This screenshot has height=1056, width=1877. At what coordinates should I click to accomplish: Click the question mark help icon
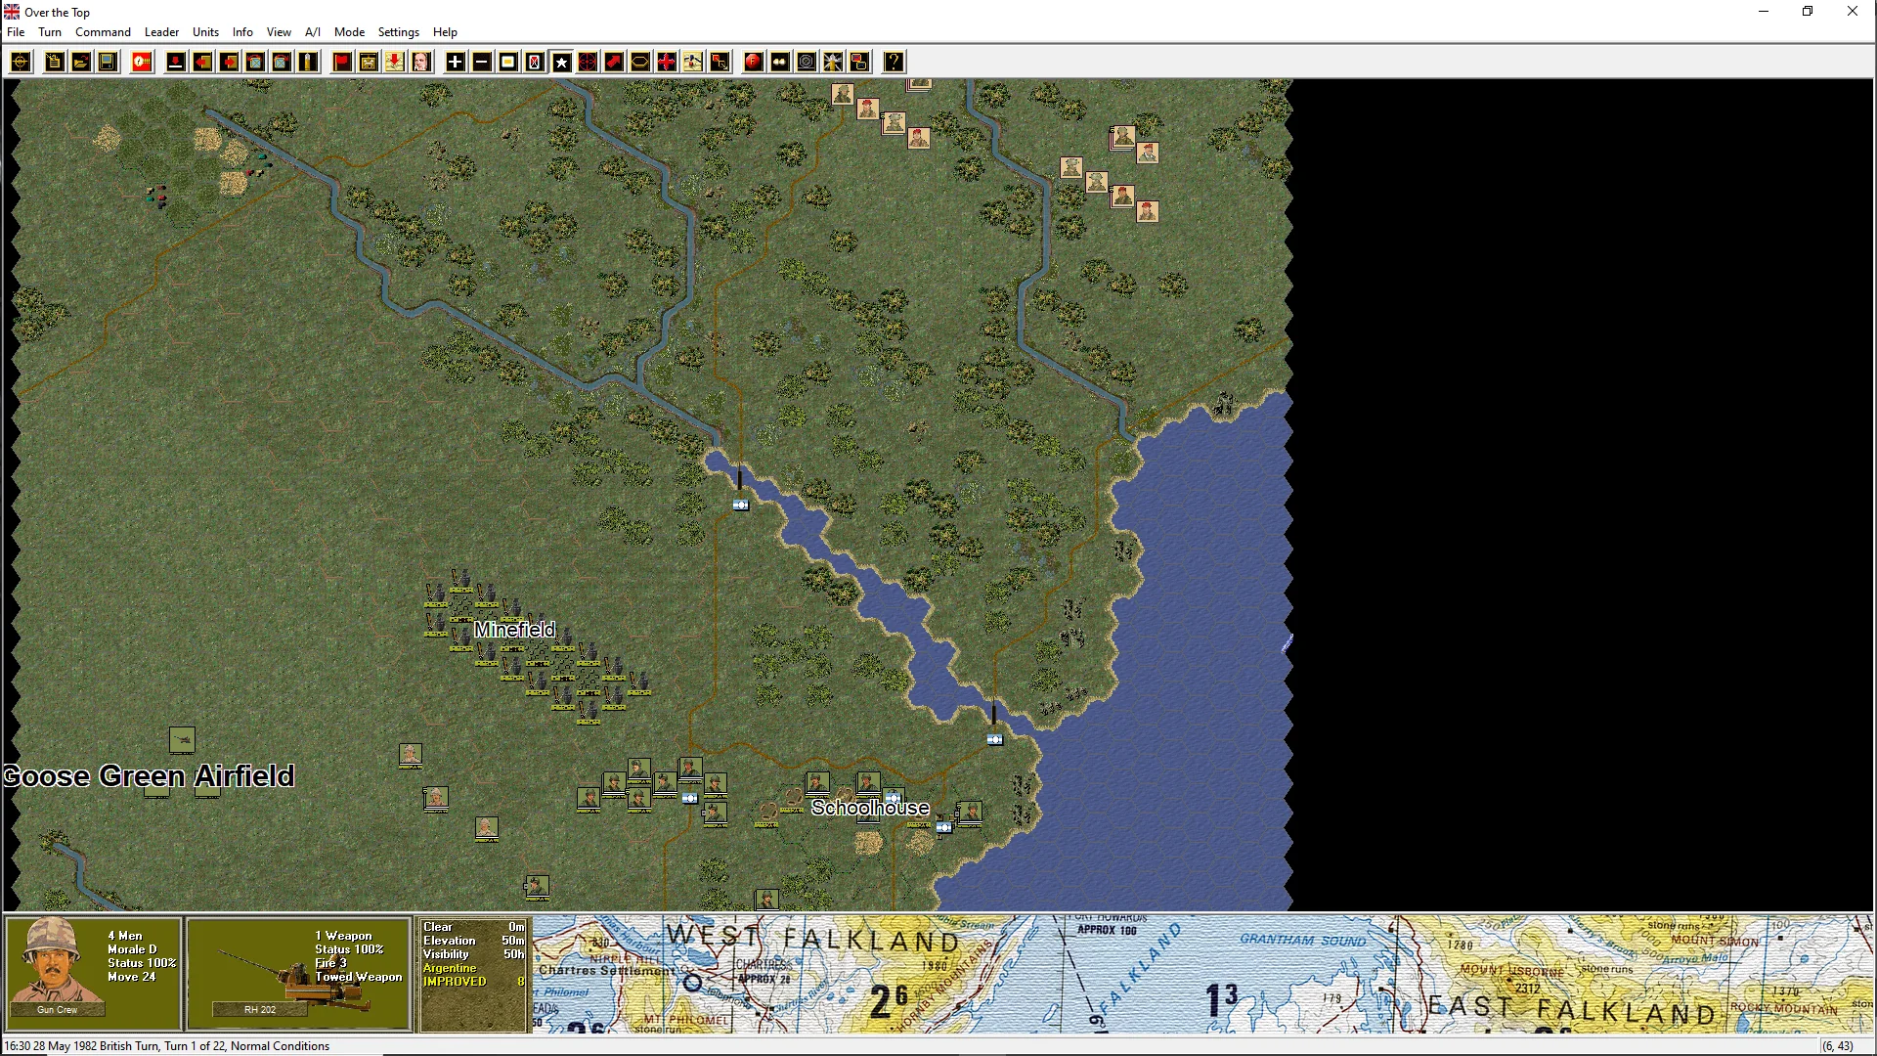(894, 63)
